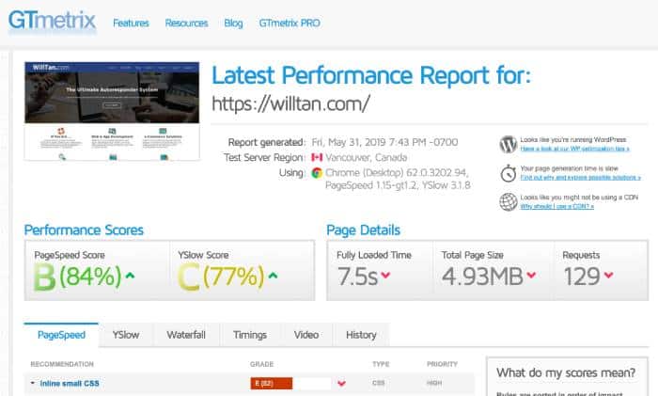
Task: Click the PRIORITY column header
Action: [x=443, y=364]
